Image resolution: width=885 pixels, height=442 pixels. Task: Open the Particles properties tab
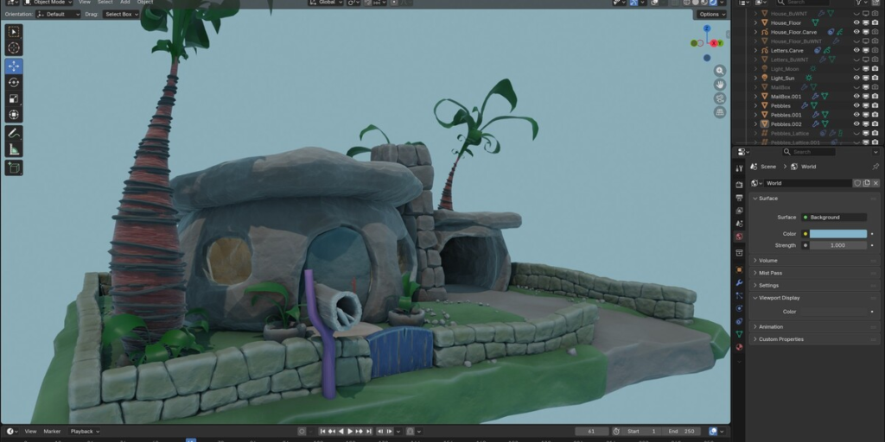739,295
